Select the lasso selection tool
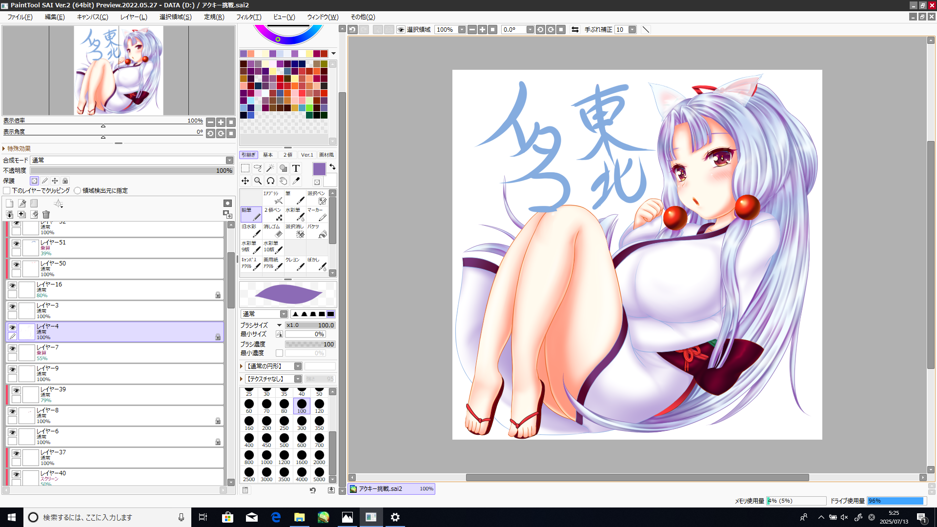This screenshot has height=527, width=937. (258, 168)
